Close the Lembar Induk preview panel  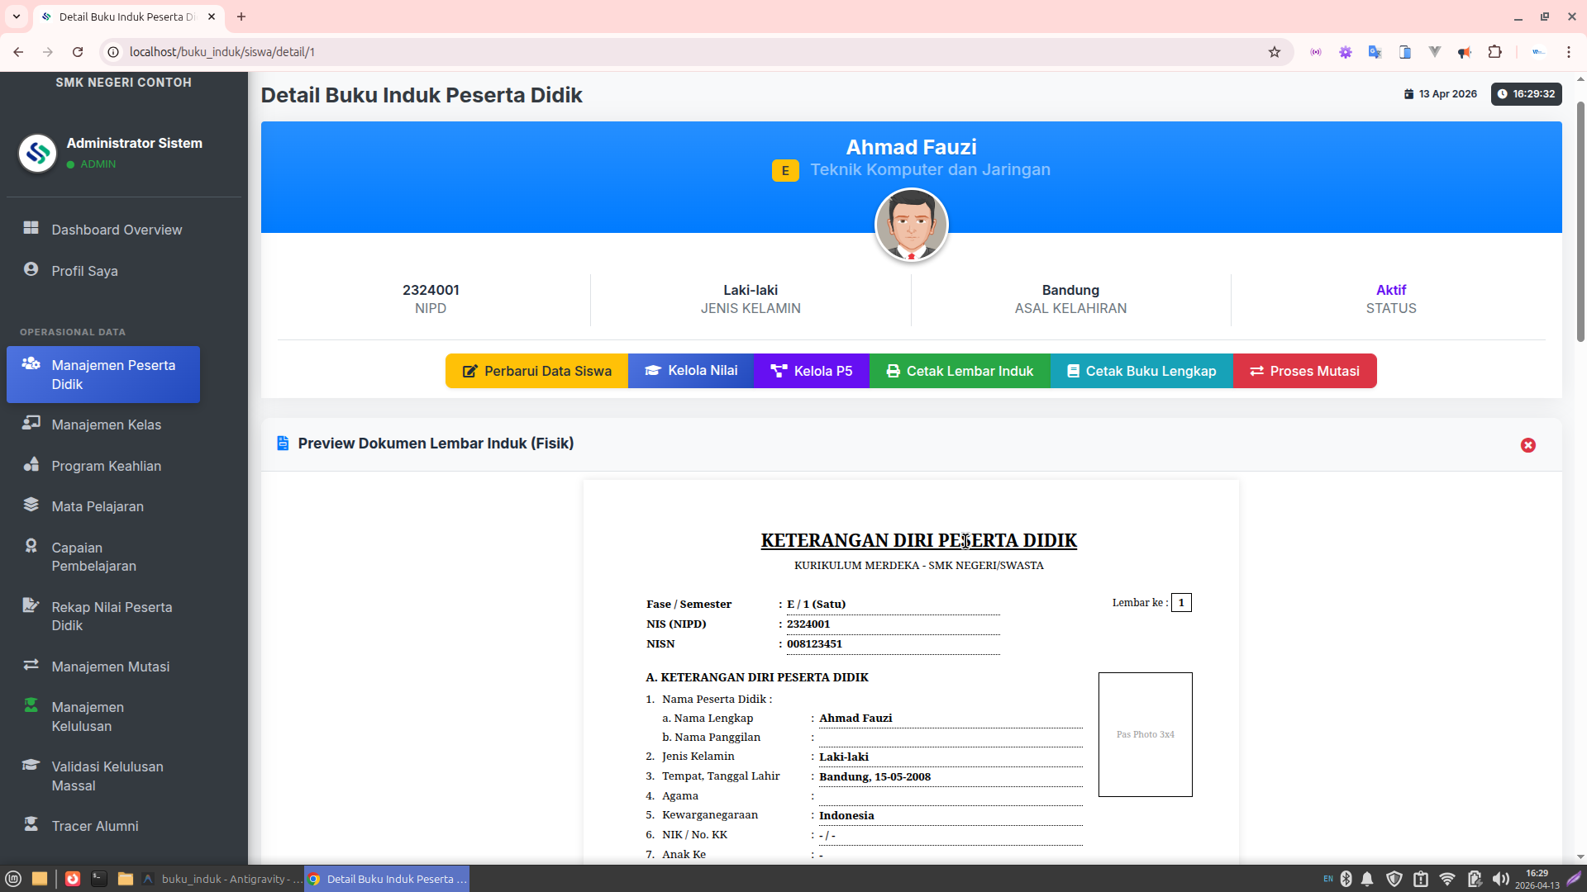(x=1527, y=445)
